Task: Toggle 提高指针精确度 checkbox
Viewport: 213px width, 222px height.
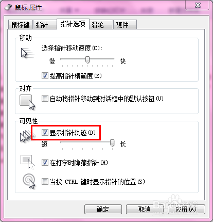Action: click(x=45, y=75)
